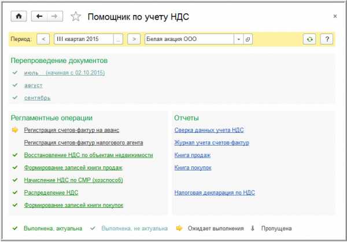
Task: Open Налоговая декларация по НДС link
Action: [214, 192]
